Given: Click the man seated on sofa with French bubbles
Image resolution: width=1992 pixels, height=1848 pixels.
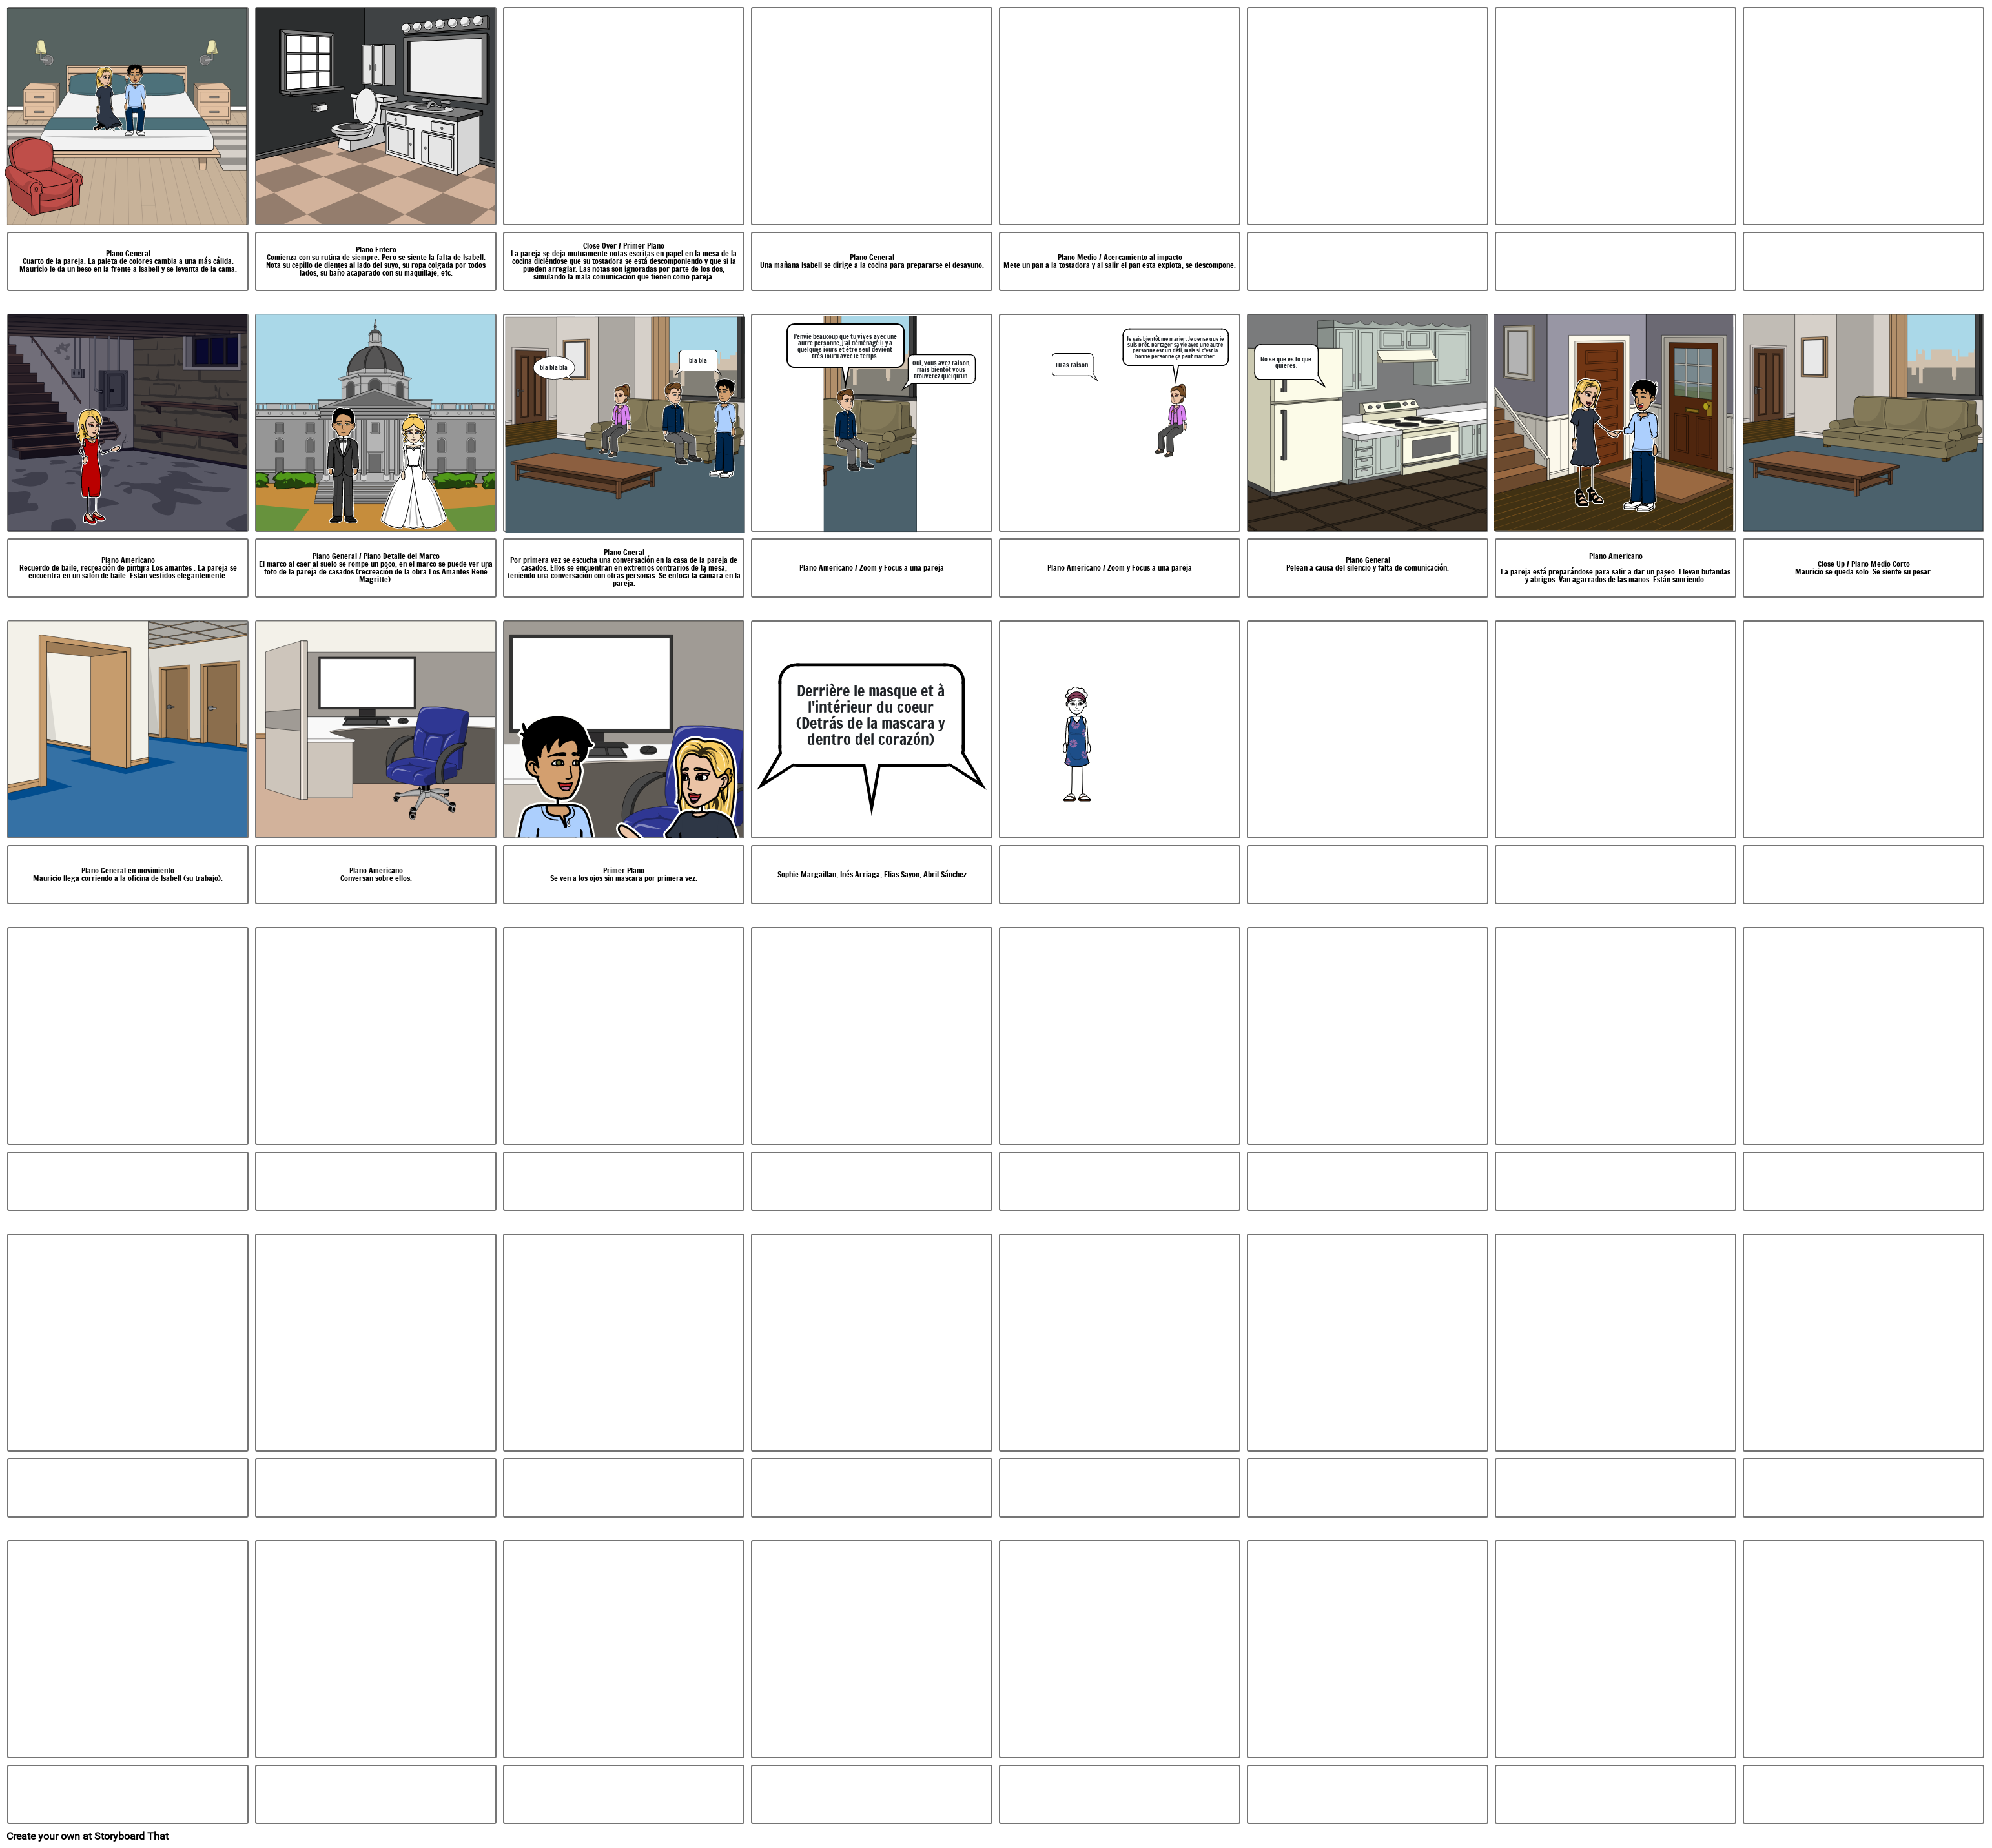Looking at the screenshot, I should pyautogui.click(x=850, y=430).
